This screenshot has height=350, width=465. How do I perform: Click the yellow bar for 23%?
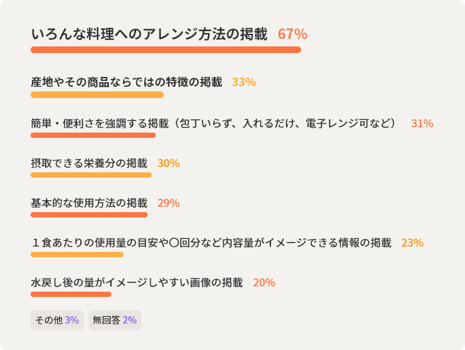(x=77, y=255)
